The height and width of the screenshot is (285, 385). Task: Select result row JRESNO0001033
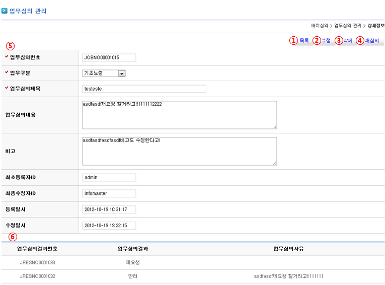pos(37,262)
